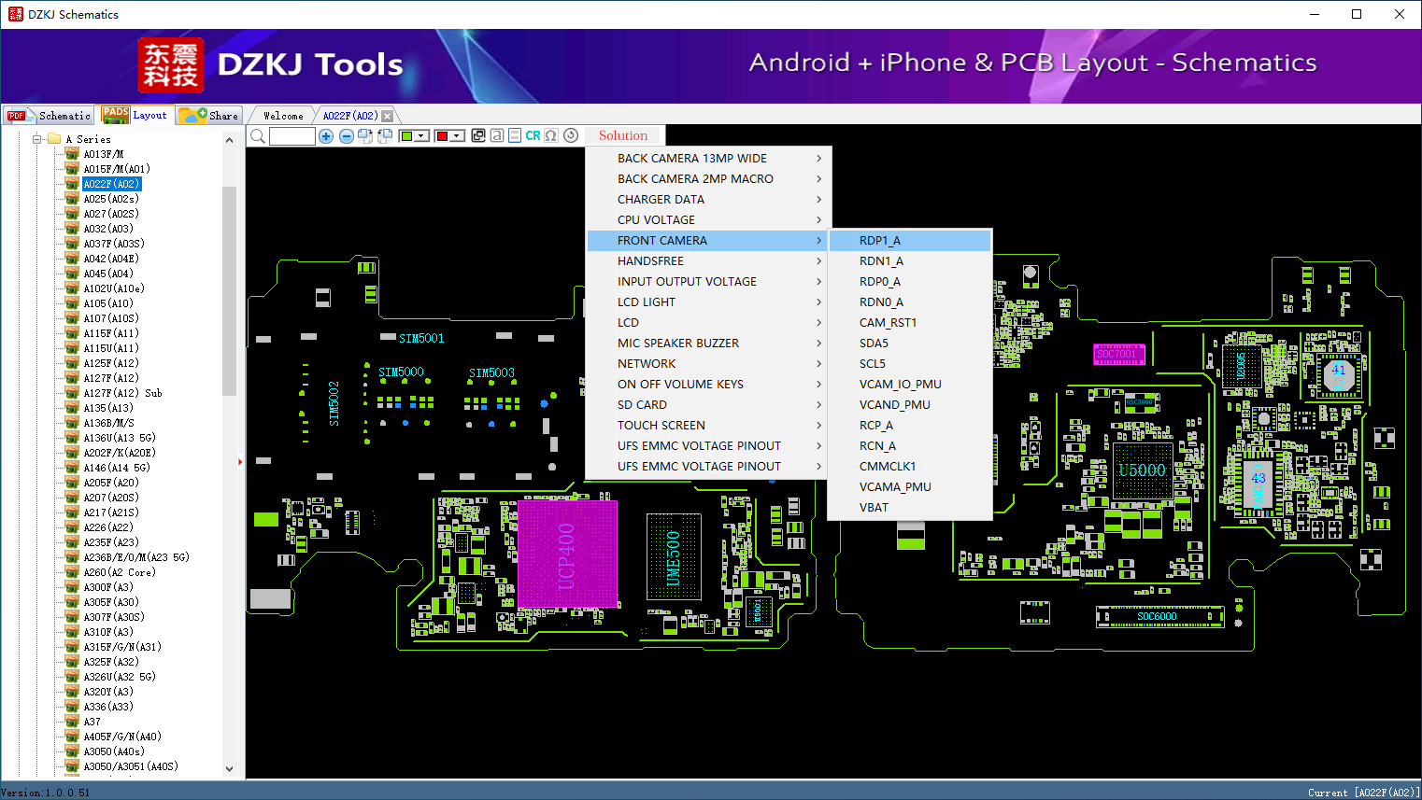
Task: Select the green color swatch
Action: click(406, 136)
